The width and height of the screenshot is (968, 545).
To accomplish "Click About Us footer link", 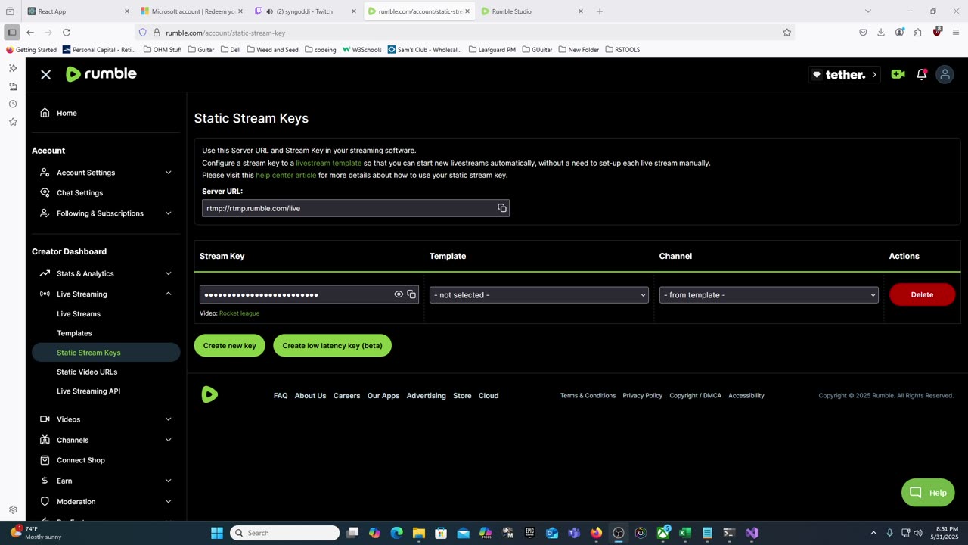I will pyautogui.click(x=310, y=396).
